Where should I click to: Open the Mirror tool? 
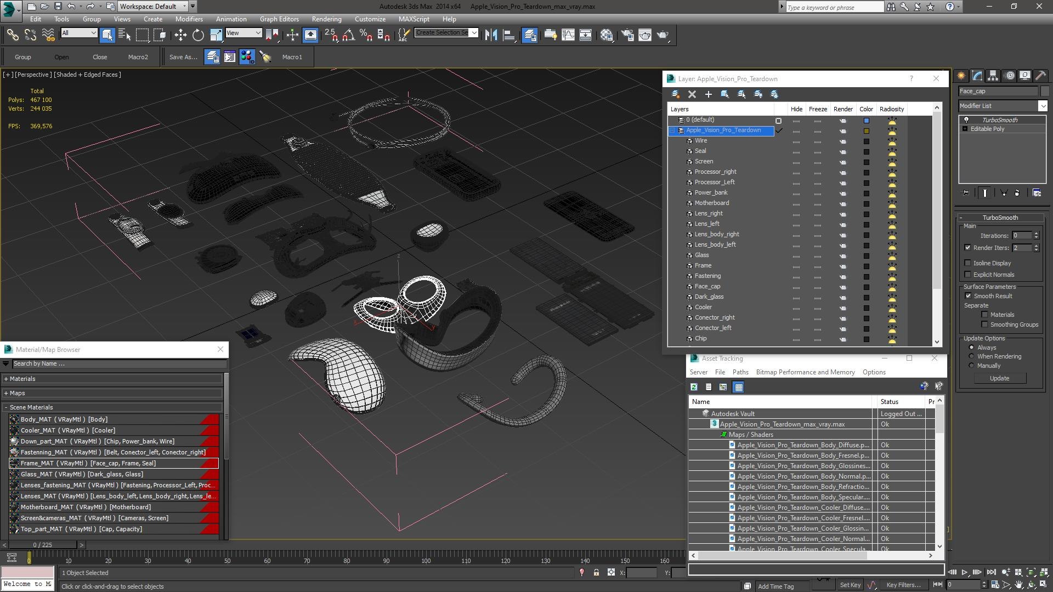pyautogui.click(x=491, y=35)
